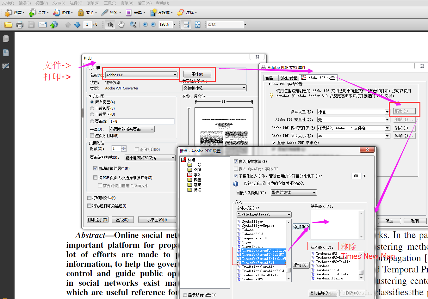Toggle the 嵌入所有字体 checkbox
Viewport: 428px width, 299px height.
pos(236,162)
